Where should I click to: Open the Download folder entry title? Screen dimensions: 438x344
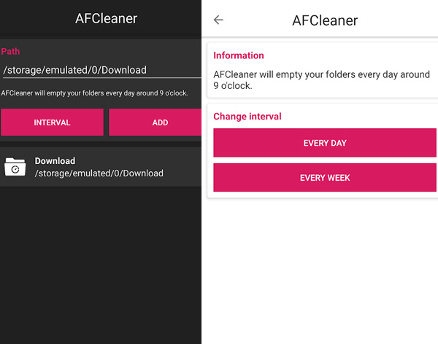pyautogui.click(x=55, y=161)
